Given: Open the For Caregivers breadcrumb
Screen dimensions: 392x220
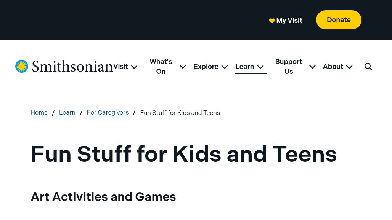Looking at the screenshot, I should (108, 112).
